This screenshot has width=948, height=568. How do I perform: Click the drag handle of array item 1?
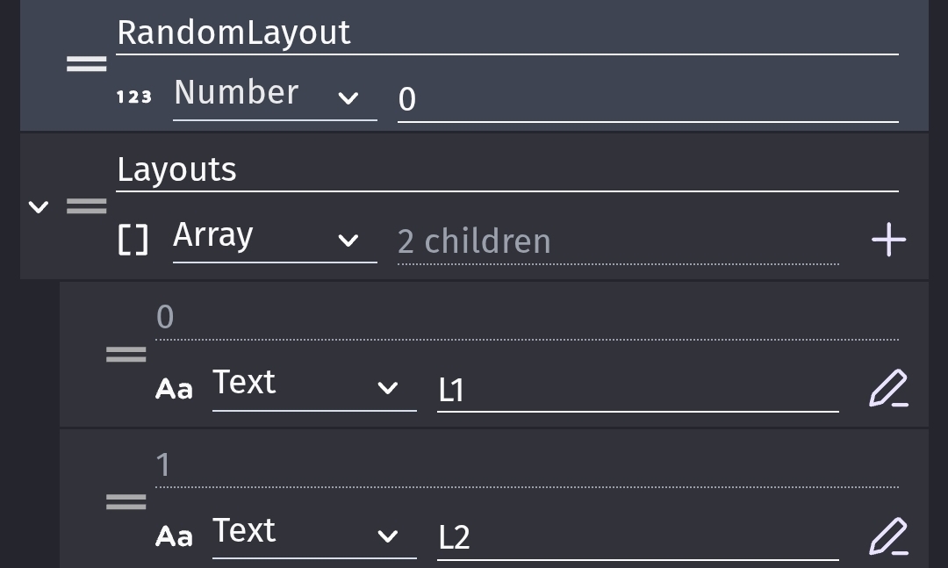click(126, 501)
